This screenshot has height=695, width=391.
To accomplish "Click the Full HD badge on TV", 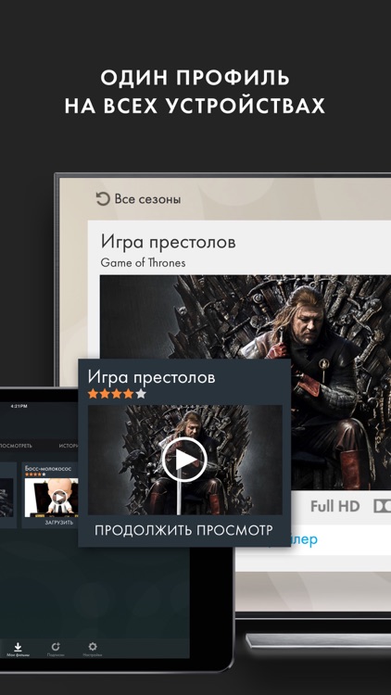I will coord(334,506).
